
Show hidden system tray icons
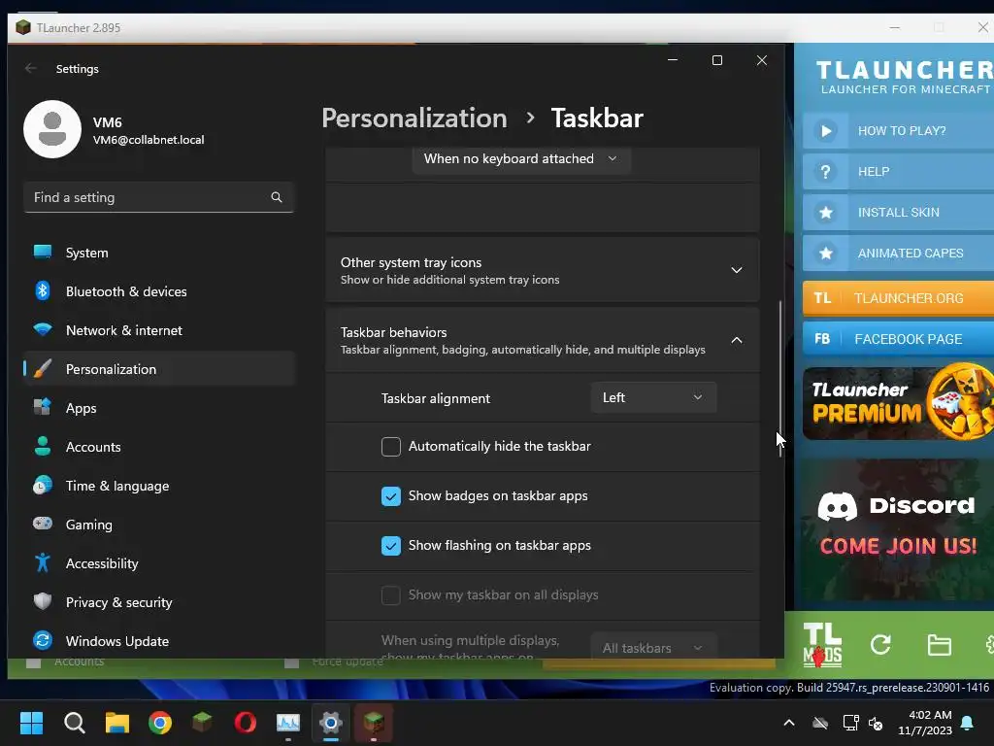[789, 723]
